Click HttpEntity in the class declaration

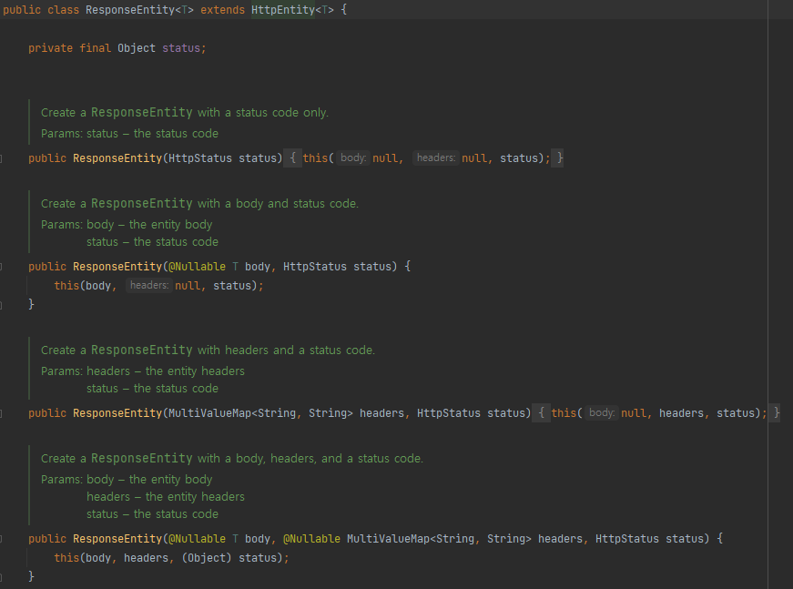(283, 10)
